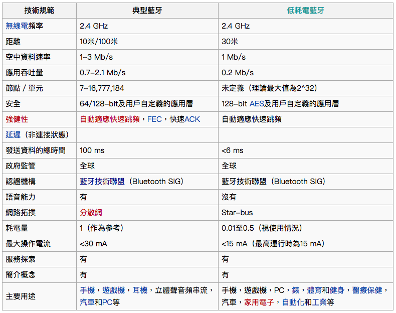The image size is (396, 313).
Task: Click the 延遲 link
Action: (x=13, y=135)
